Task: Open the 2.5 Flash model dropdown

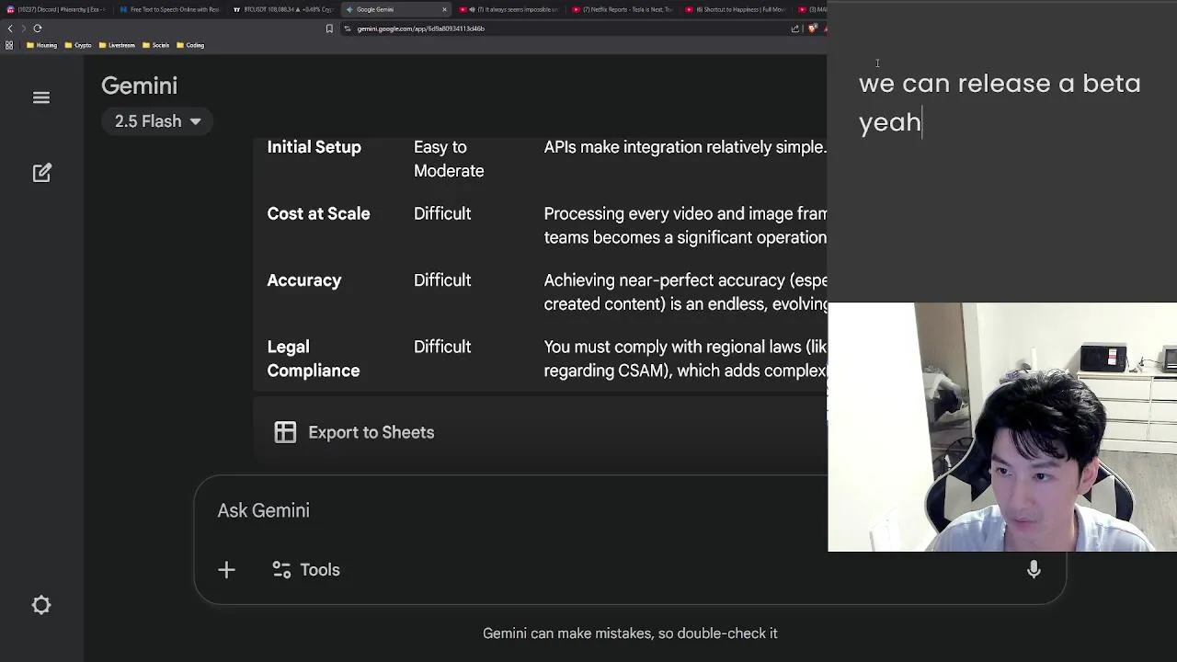Action: [x=157, y=121]
